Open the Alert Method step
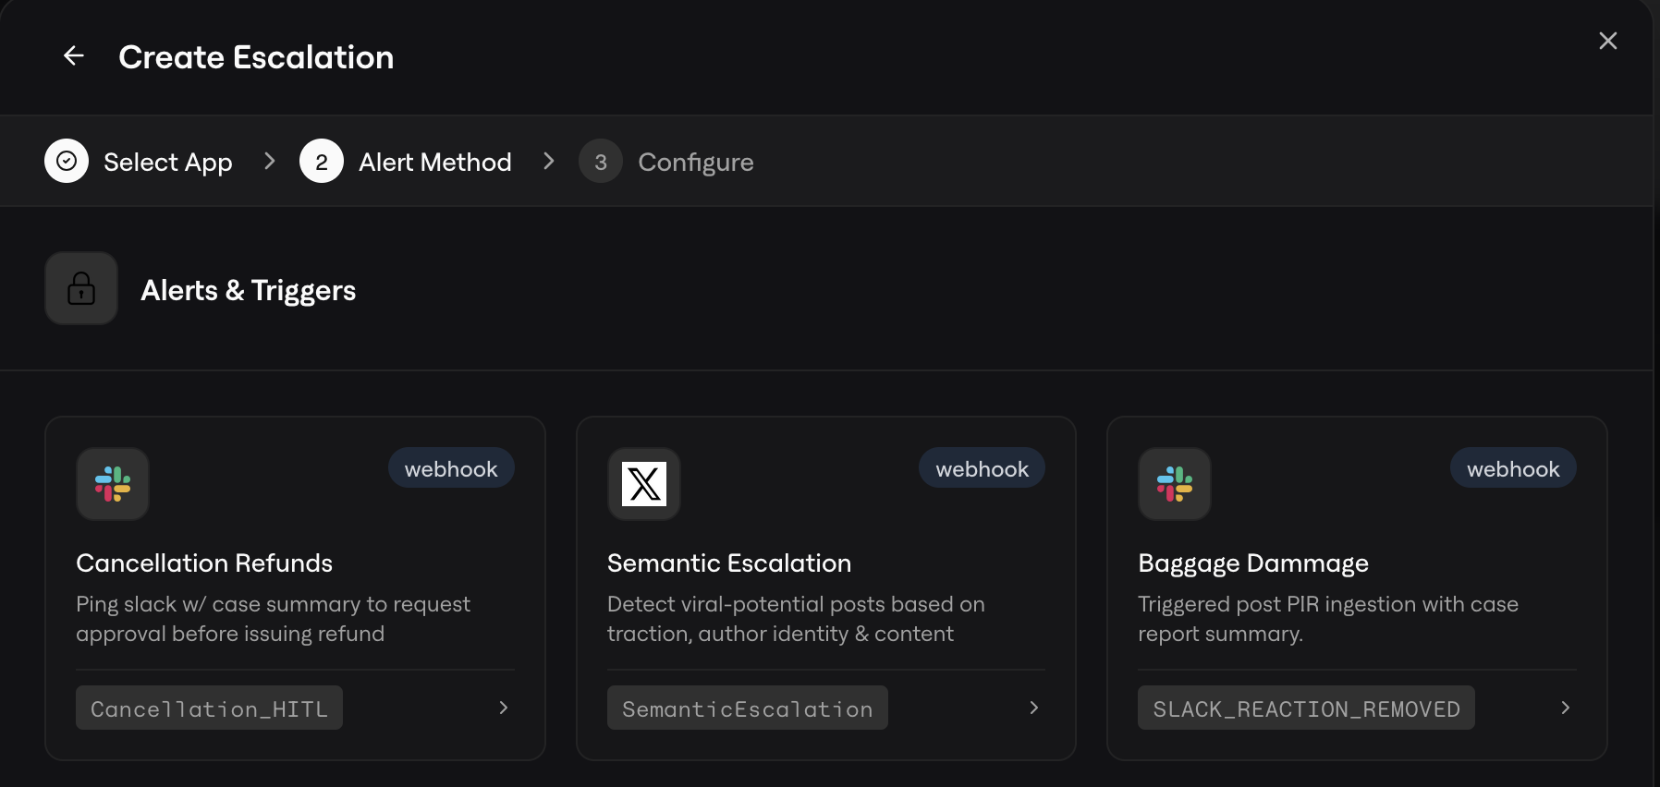1660x787 pixels. [x=434, y=163]
